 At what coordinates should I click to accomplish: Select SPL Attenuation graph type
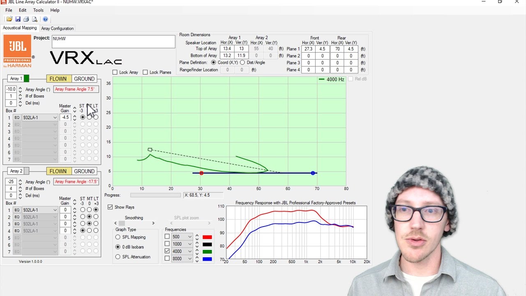pos(118,257)
